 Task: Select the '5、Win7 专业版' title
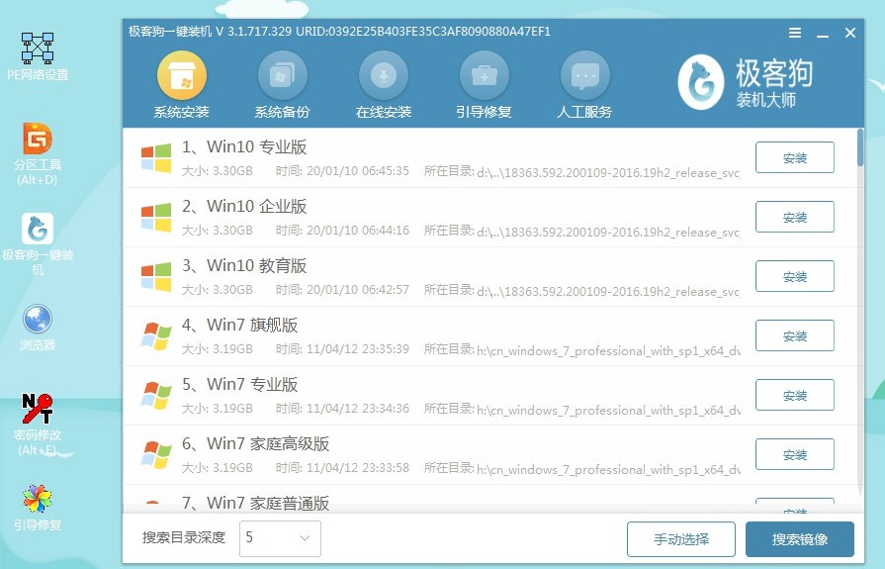pyautogui.click(x=239, y=384)
